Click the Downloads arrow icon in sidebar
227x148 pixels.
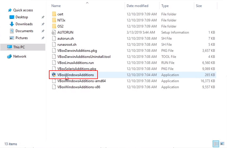(x=12, y=24)
